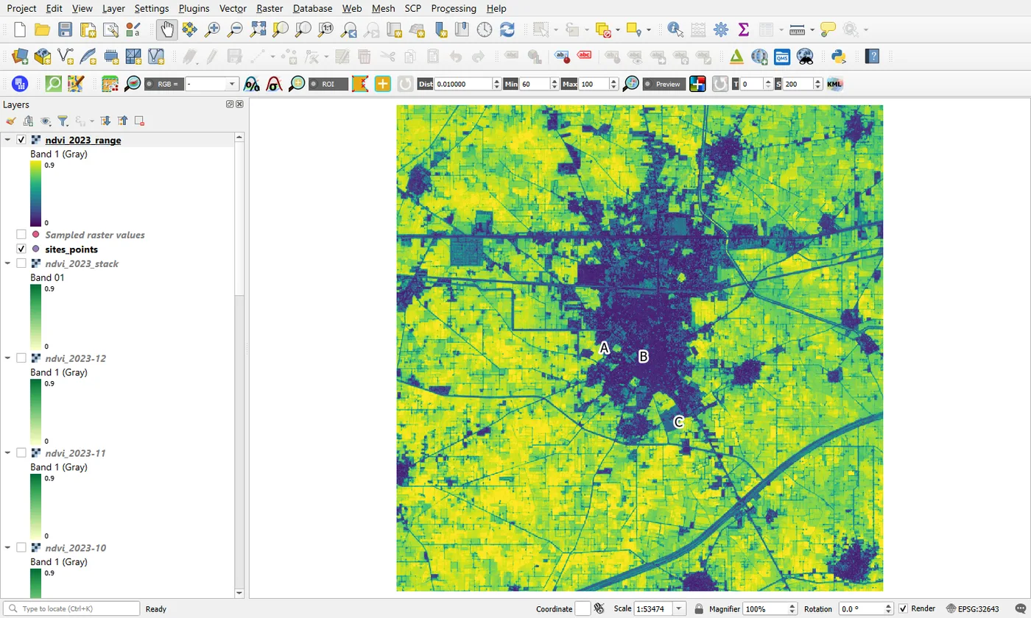Image resolution: width=1031 pixels, height=618 pixels.
Task: Remove the selected layer from Layers panel
Action: pyautogui.click(x=139, y=121)
